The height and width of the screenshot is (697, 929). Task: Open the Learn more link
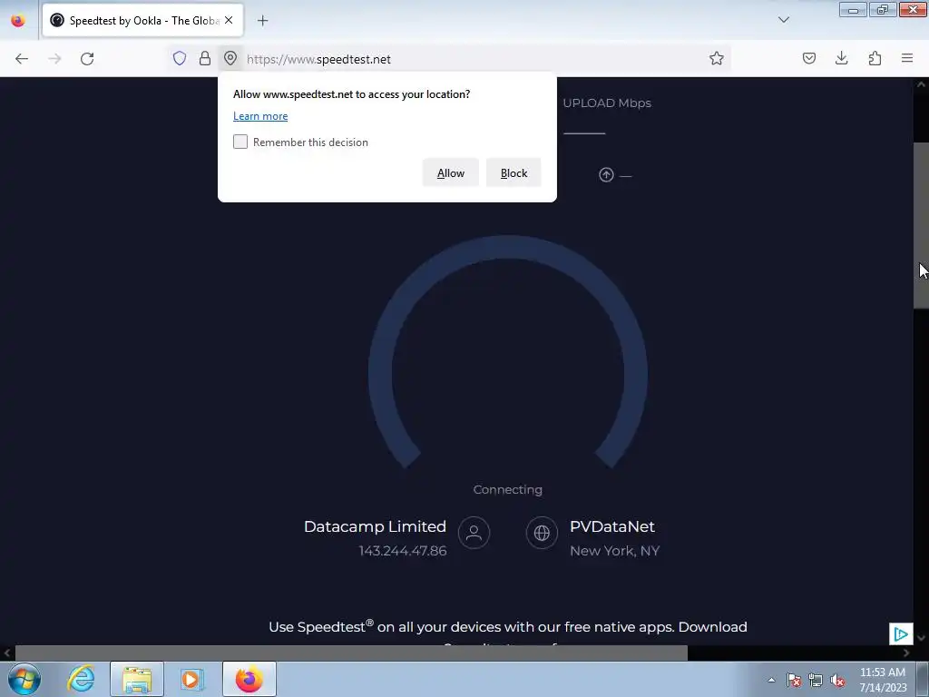click(x=260, y=116)
